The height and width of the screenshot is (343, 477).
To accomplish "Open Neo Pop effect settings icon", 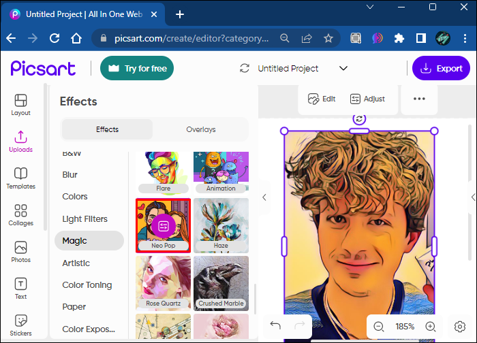I will click(164, 226).
